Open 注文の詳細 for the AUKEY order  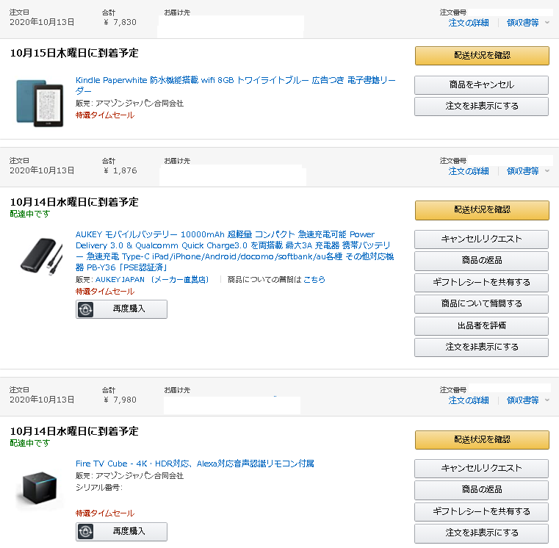(x=469, y=171)
